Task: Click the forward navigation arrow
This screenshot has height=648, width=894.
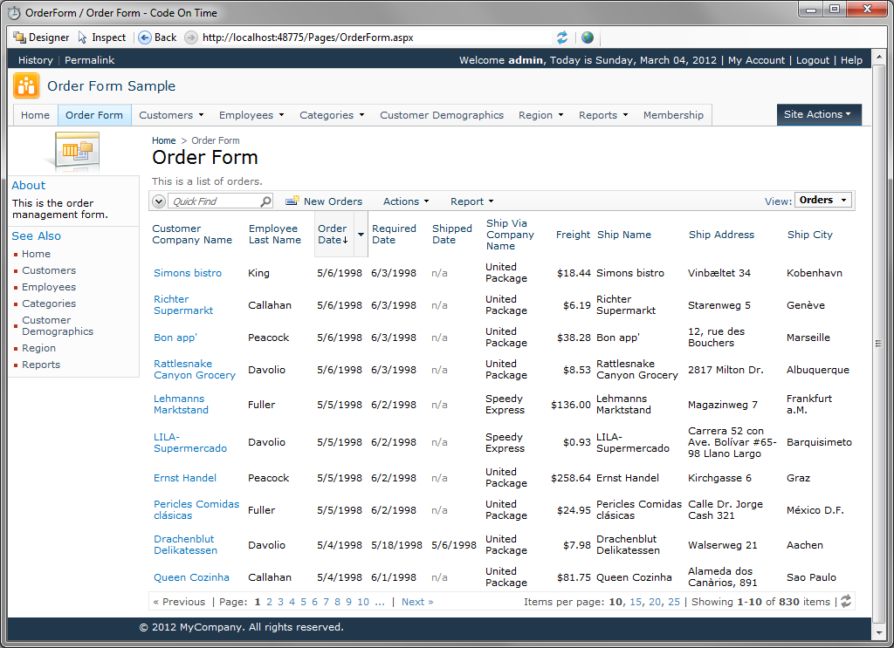Action: (x=191, y=38)
